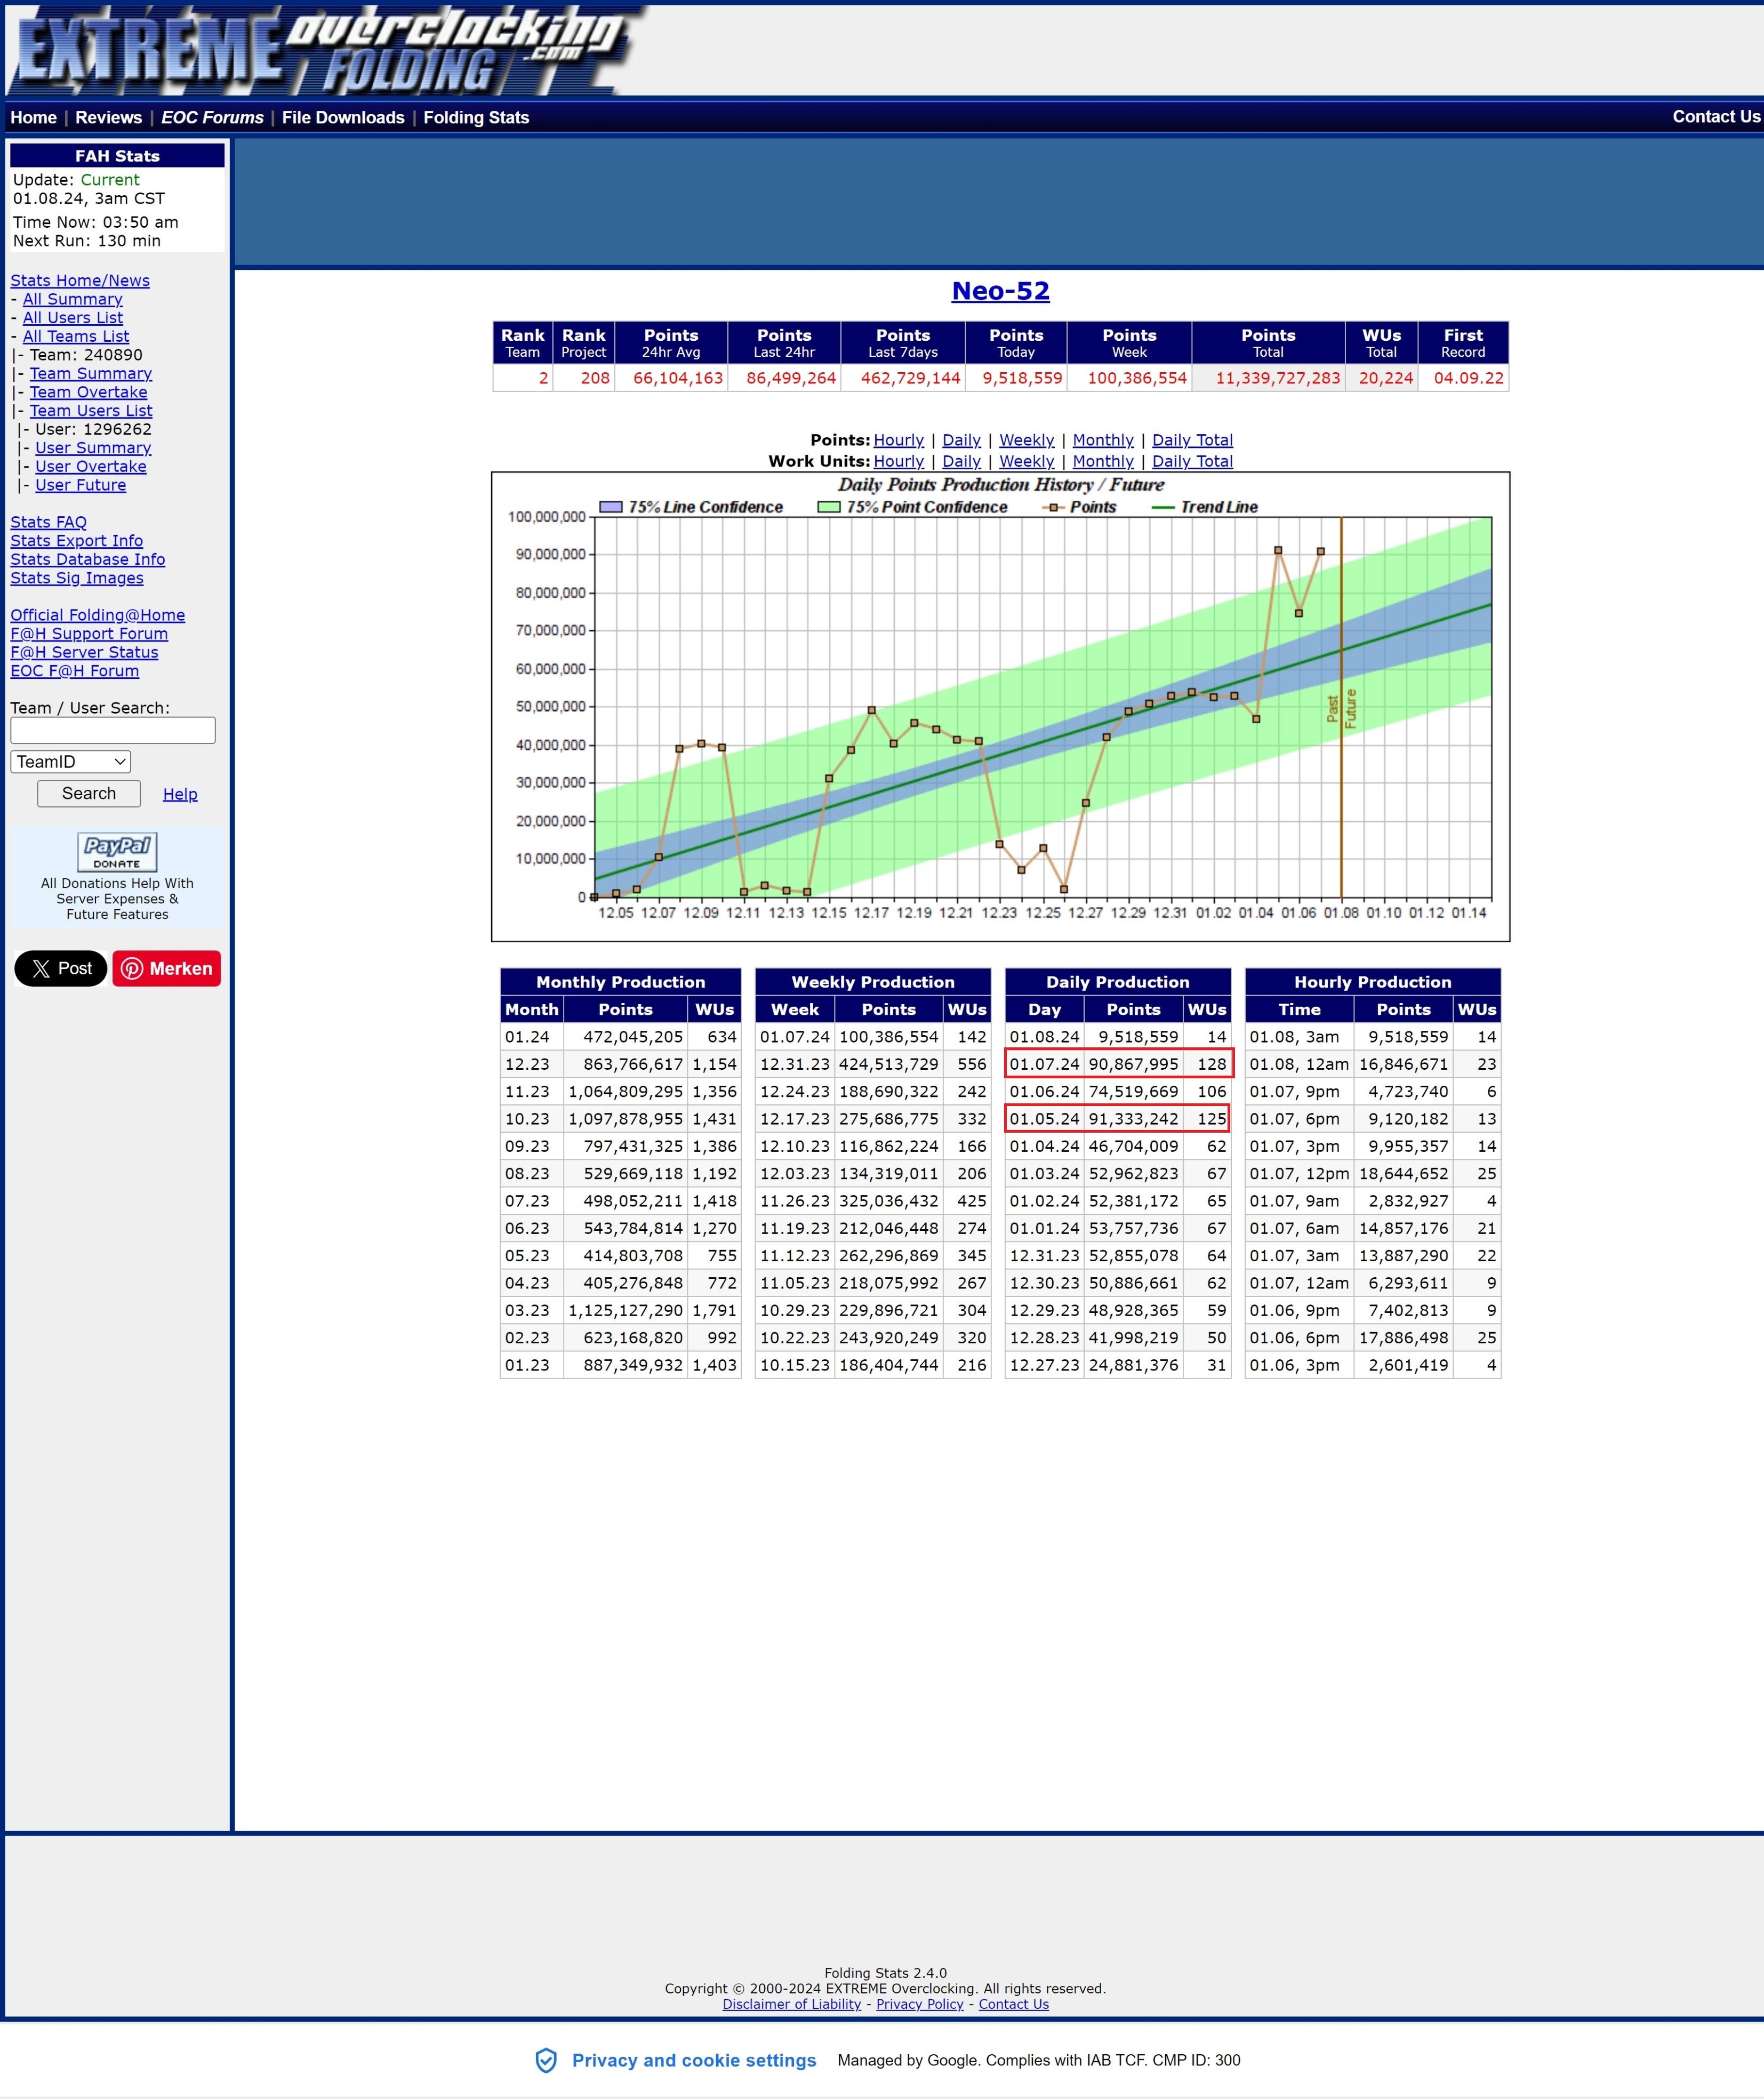Click the Trend Line legend marker

(1163, 507)
